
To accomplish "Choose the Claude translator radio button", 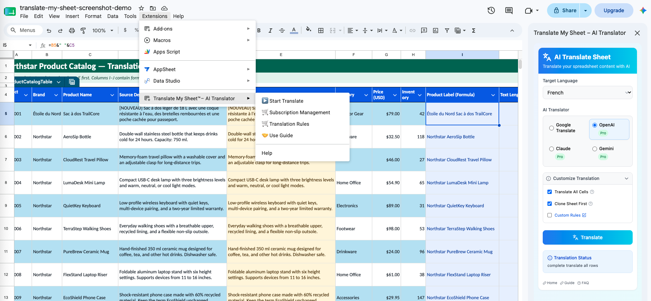I will point(551,149).
